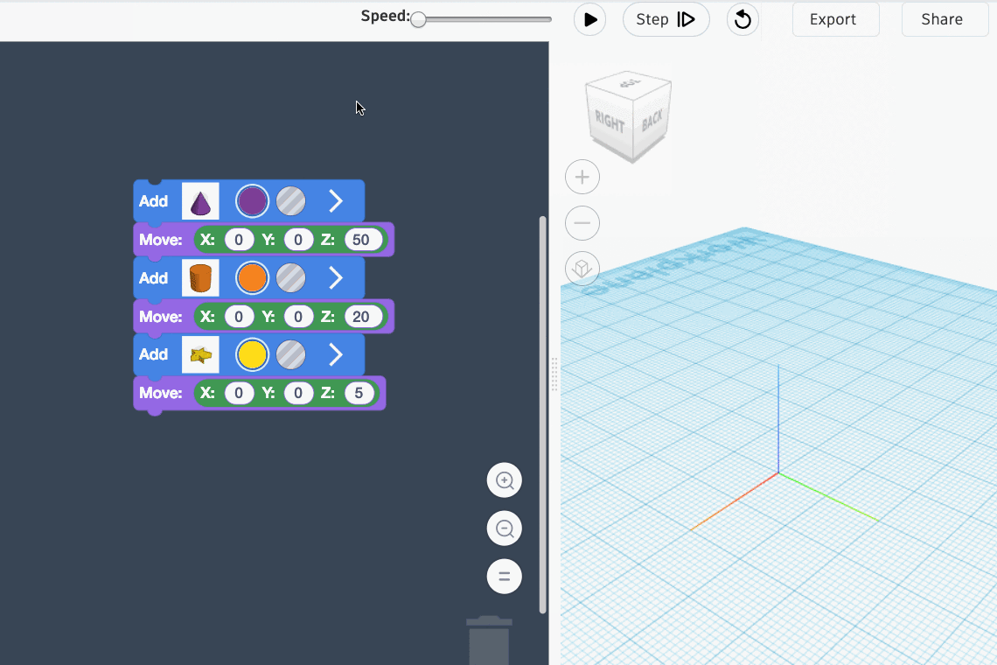
Task: Toggle hole mode on the star block
Action: [290, 354]
